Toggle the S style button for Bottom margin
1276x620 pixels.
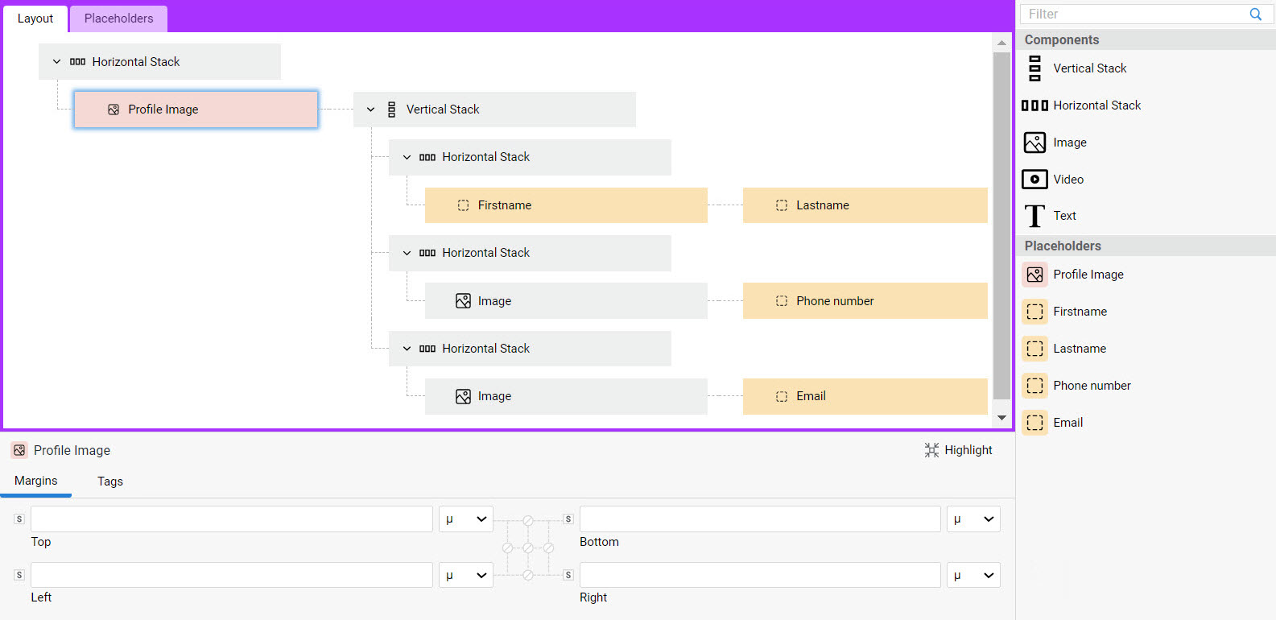click(568, 519)
